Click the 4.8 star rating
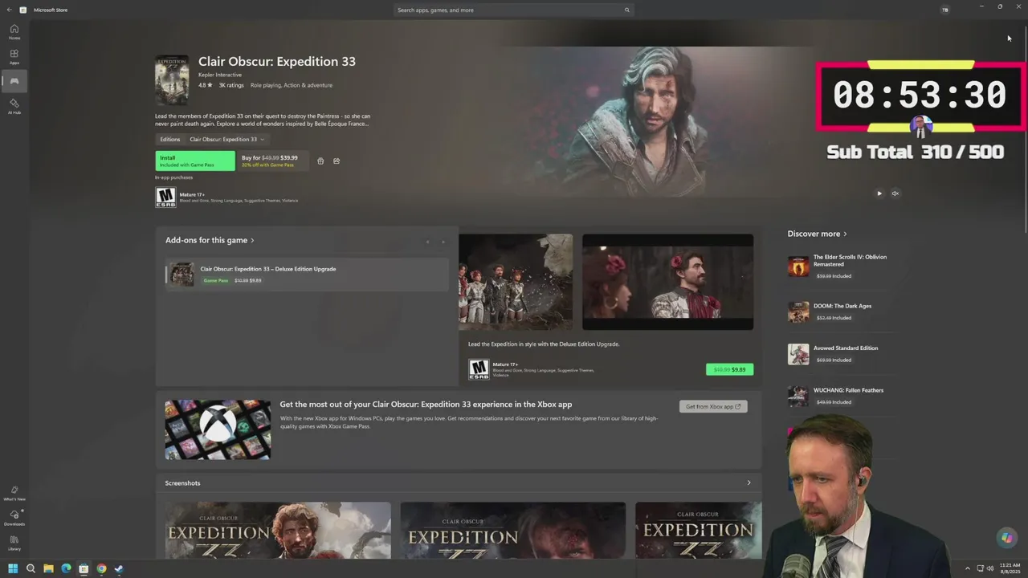Viewport: 1028px width, 578px height. click(206, 85)
